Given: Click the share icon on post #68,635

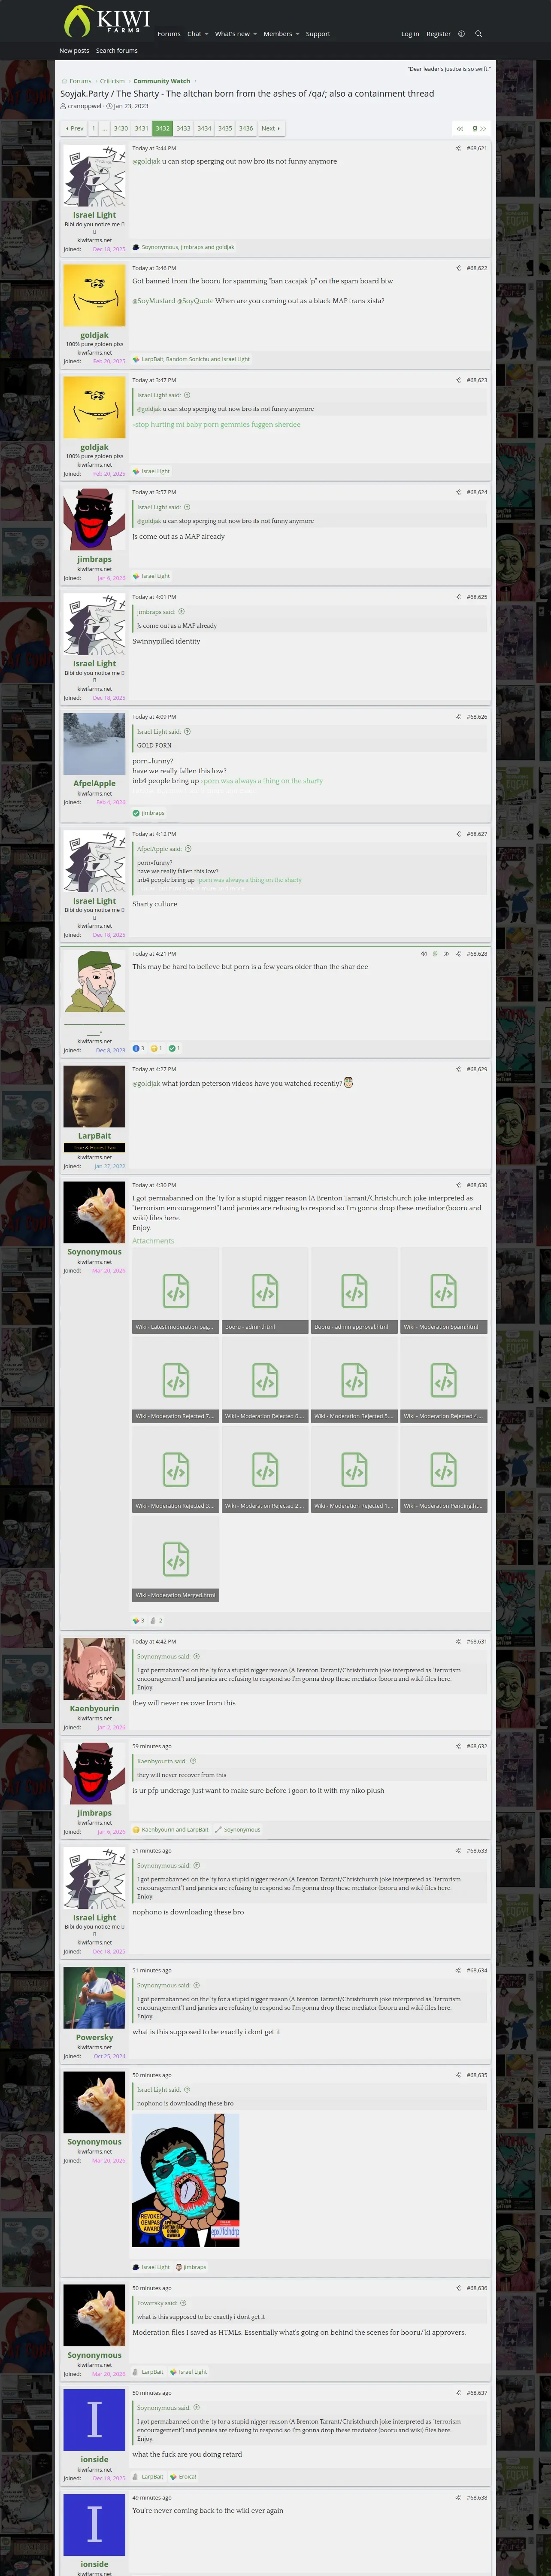Looking at the screenshot, I should (458, 2075).
